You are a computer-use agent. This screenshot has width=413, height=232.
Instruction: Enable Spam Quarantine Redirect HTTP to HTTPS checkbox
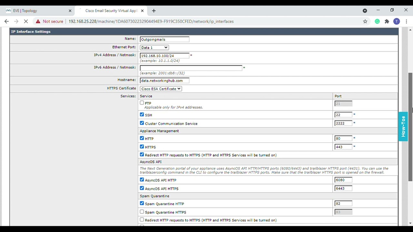coord(142,220)
